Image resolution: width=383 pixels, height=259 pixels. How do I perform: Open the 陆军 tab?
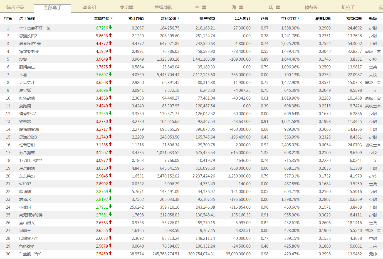click(274, 8)
